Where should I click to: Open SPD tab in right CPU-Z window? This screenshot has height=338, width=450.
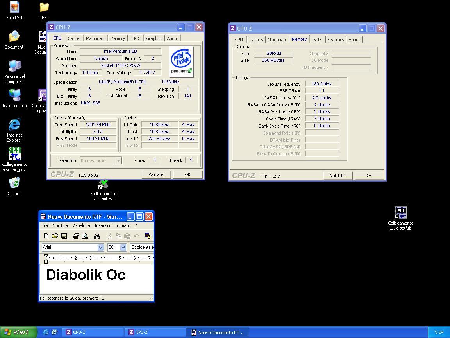click(x=317, y=40)
